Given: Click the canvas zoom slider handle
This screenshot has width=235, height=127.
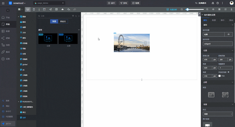Looking at the screenshot, I should [x=187, y=9].
